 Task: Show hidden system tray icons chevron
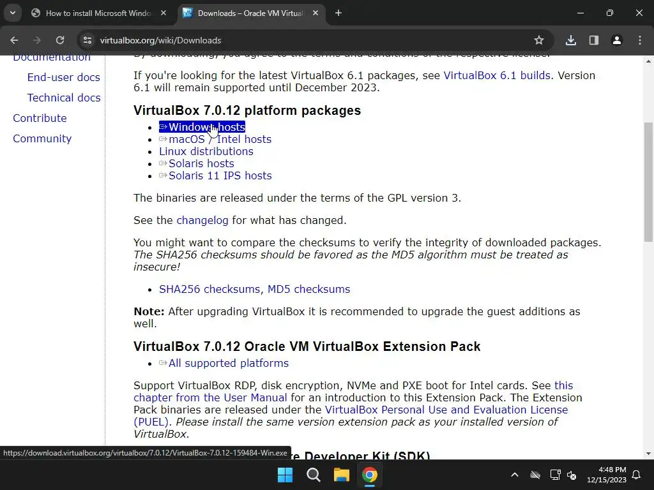tap(515, 475)
